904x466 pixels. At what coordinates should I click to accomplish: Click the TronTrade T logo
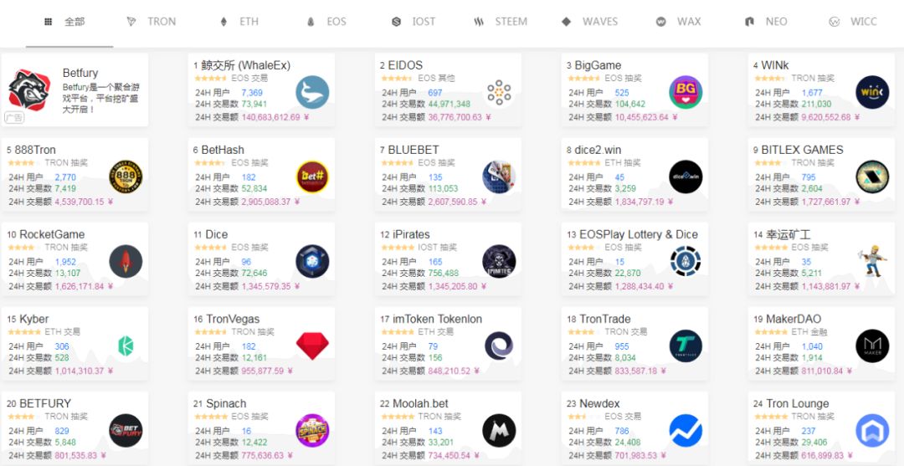click(686, 346)
